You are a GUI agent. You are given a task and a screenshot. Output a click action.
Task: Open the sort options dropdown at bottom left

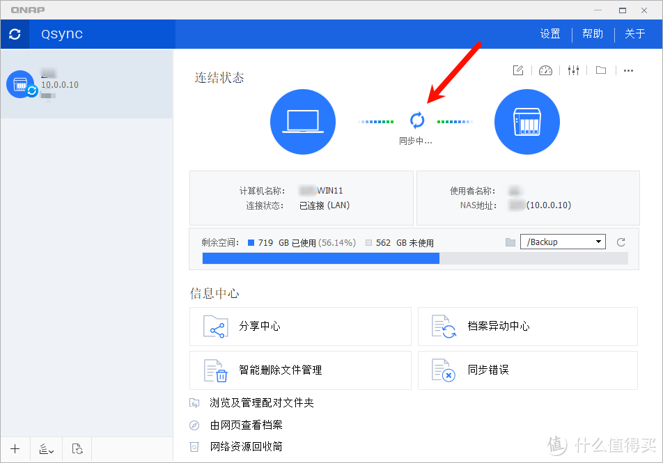[x=46, y=449]
